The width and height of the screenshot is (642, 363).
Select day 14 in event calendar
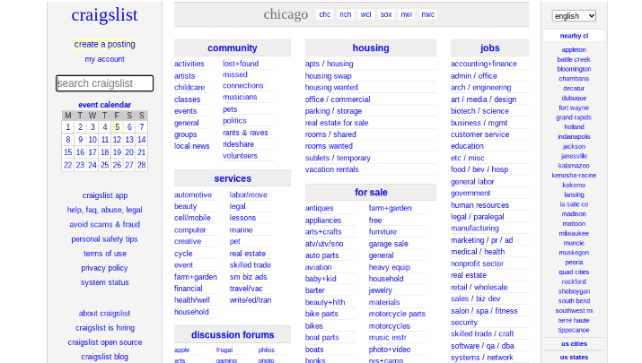pyautogui.click(x=142, y=140)
